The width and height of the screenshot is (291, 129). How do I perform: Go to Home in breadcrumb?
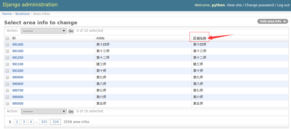coord(7,14)
